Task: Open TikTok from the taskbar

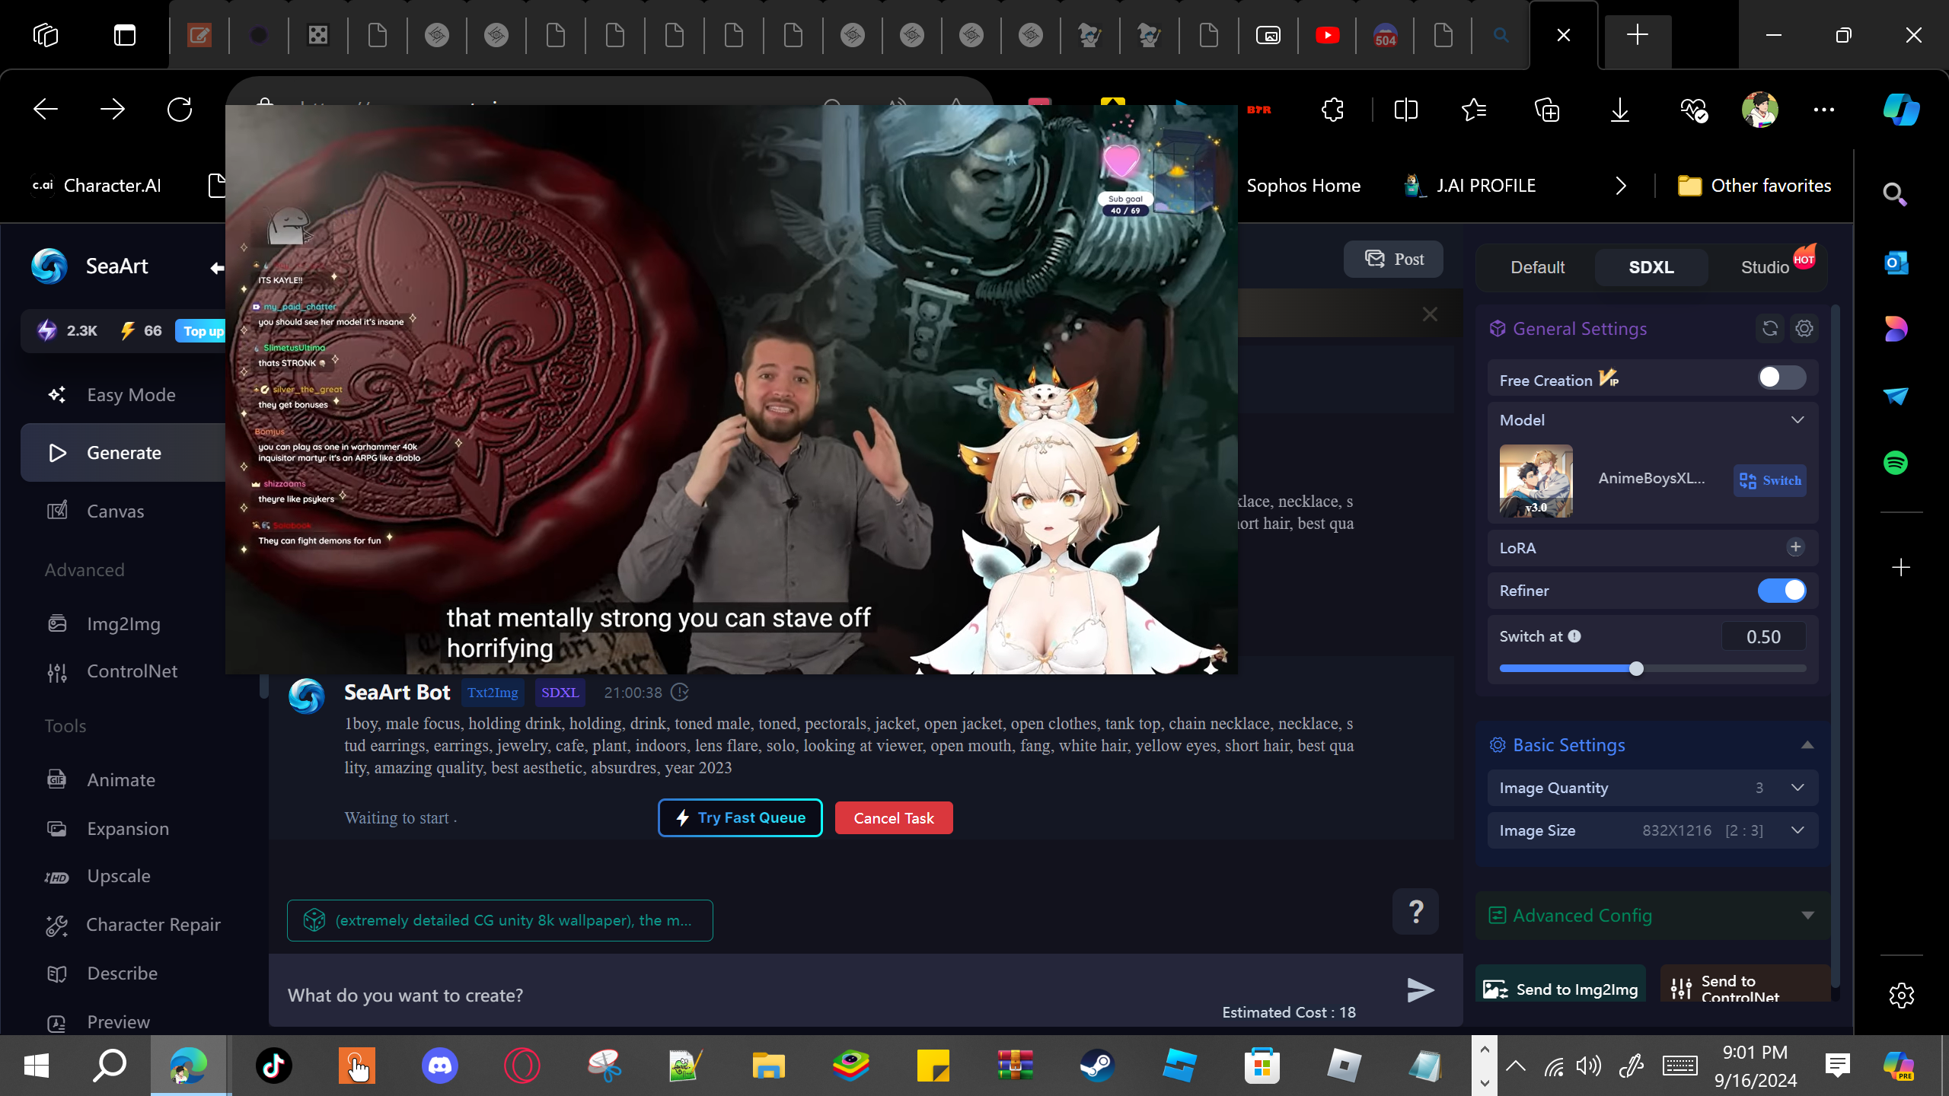Action: 274,1066
